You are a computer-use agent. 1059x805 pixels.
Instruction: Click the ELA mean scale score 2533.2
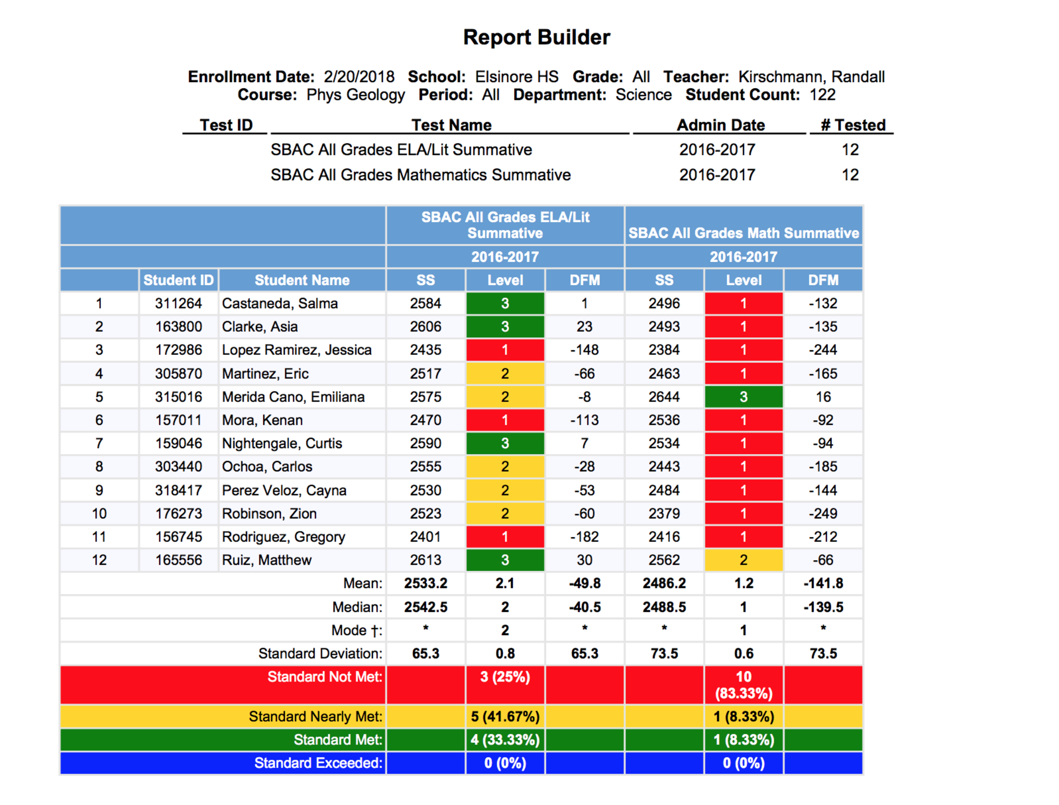tap(425, 583)
